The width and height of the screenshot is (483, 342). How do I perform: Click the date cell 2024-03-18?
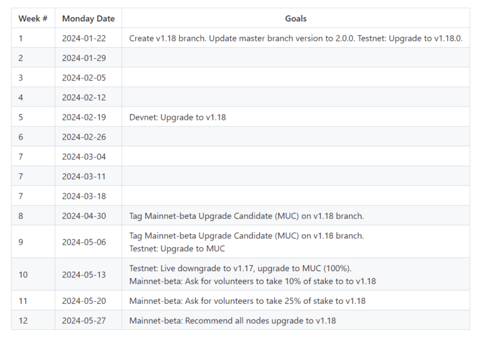pyautogui.click(x=84, y=196)
